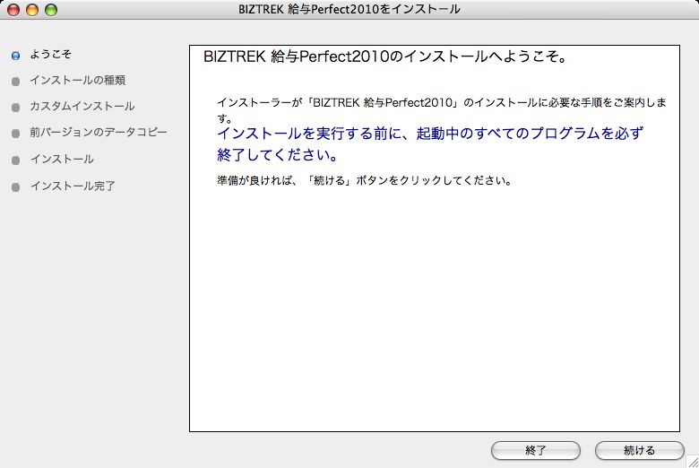Viewport: 699px width, 468px height.
Task: Click the インストール step label
Action: point(62,159)
